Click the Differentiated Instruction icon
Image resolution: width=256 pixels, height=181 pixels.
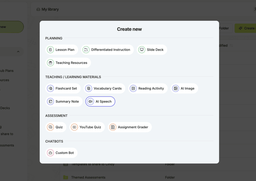pyautogui.click(x=86, y=50)
